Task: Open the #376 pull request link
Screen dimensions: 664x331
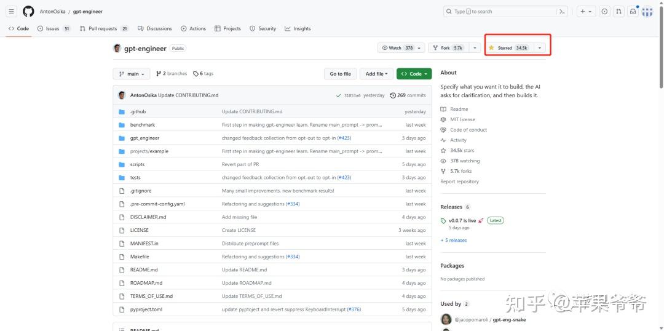Action: point(354,309)
